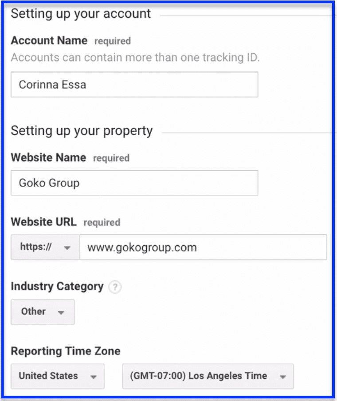Image resolution: width=337 pixels, height=401 pixels.
Task: Click the Website Name field with Goko Group
Action: click(134, 183)
